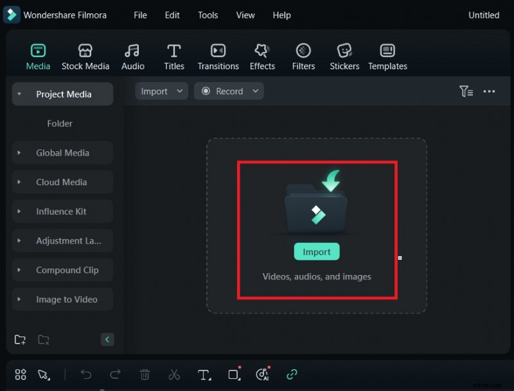The height and width of the screenshot is (391, 514).
Task: Open the Import dropdown arrow
Action: pyautogui.click(x=179, y=91)
